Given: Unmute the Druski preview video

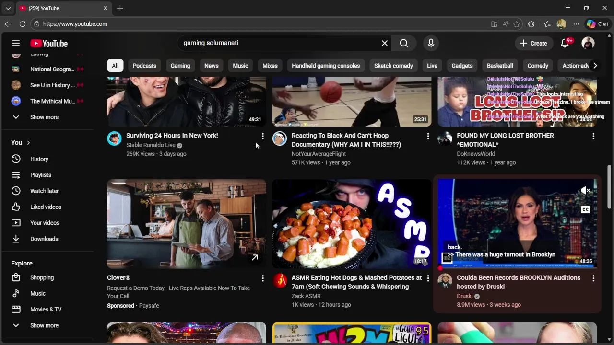Looking at the screenshot, I should (x=585, y=191).
